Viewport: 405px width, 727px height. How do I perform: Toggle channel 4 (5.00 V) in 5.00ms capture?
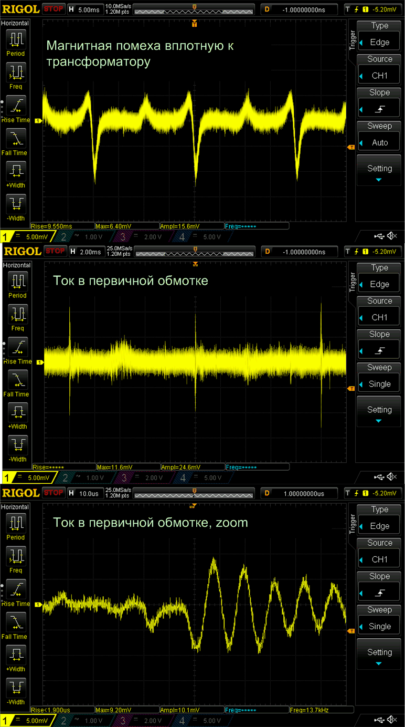(x=202, y=237)
